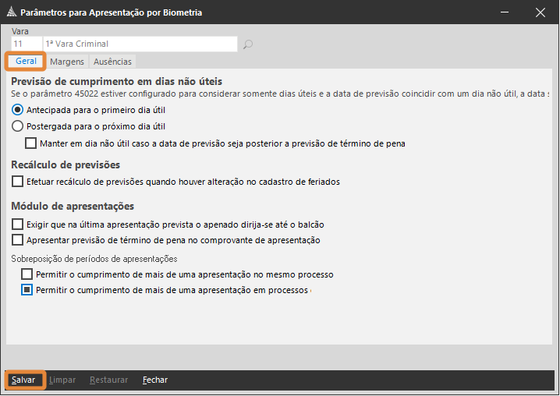
Task: Check 'Exigir que na última apresentação' box
Action: (17, 225)
